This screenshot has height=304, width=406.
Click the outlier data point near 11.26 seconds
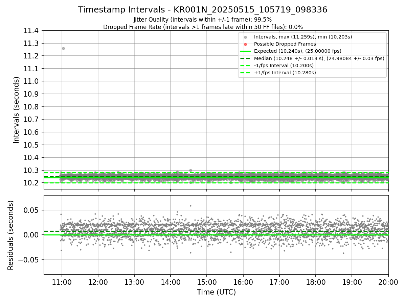click(x=63, y=48)
